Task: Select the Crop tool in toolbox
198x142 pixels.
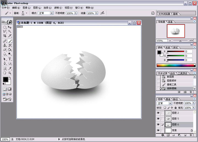Action: coord(5,36)
